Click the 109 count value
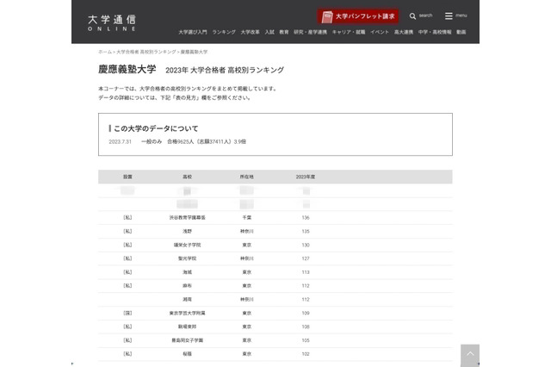The width and height of the screenshot is (551, 367). coord(306,313)
